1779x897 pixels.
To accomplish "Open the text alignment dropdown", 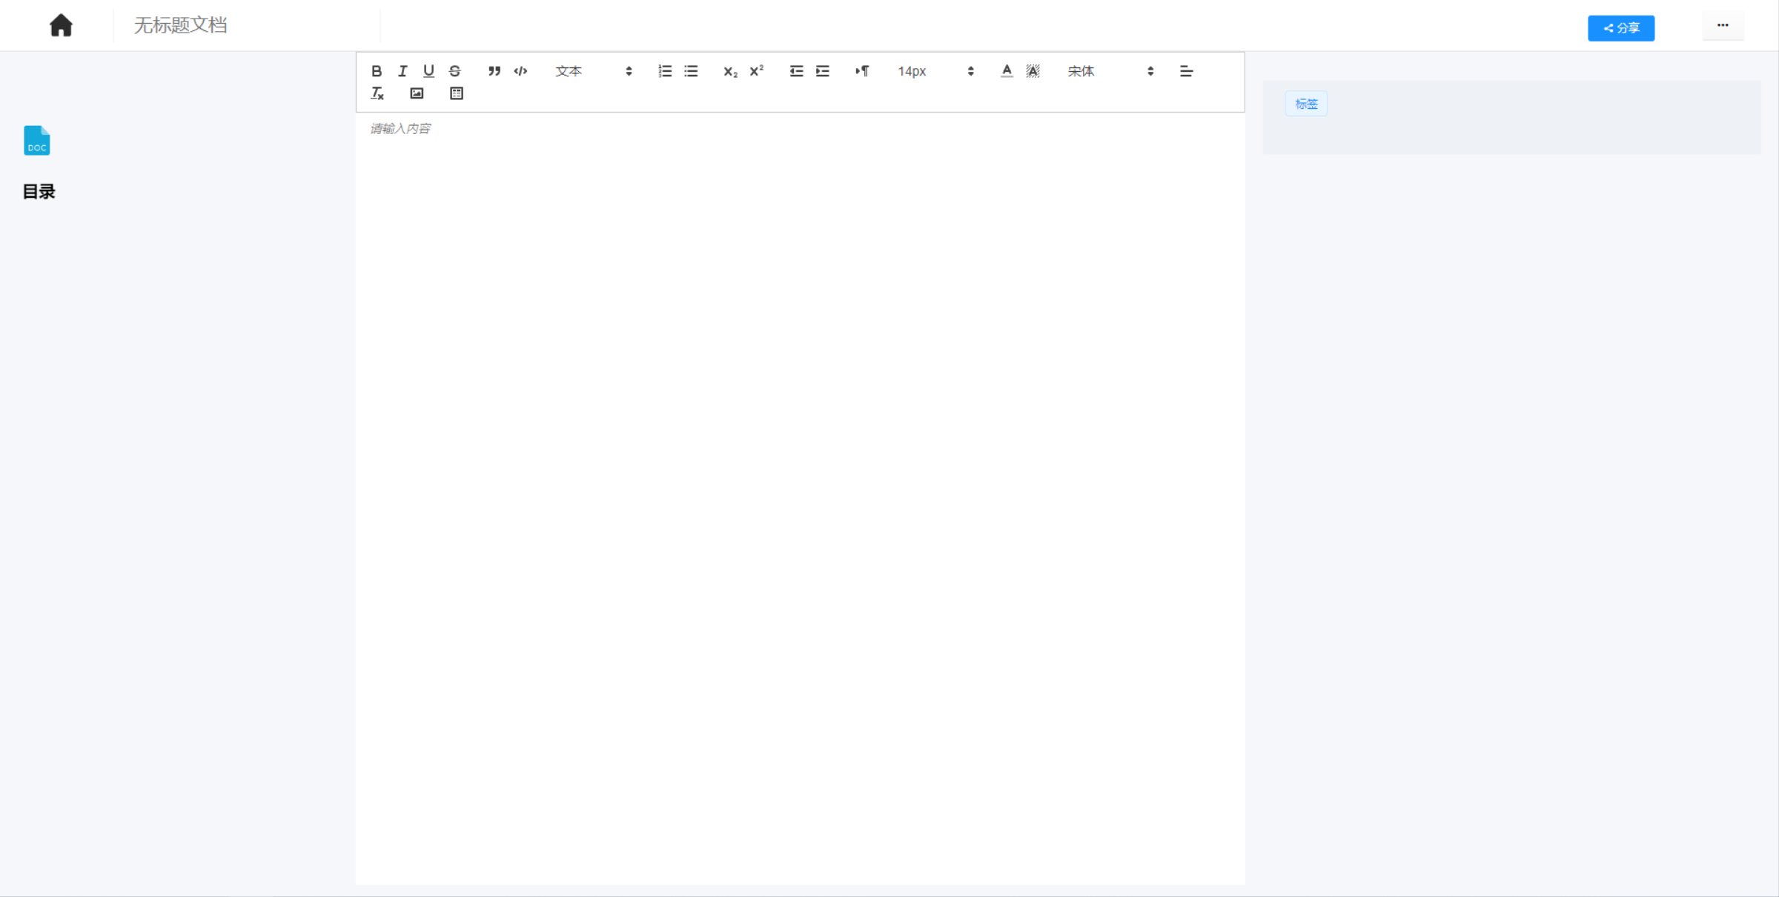I will (x=1186, y=71).
